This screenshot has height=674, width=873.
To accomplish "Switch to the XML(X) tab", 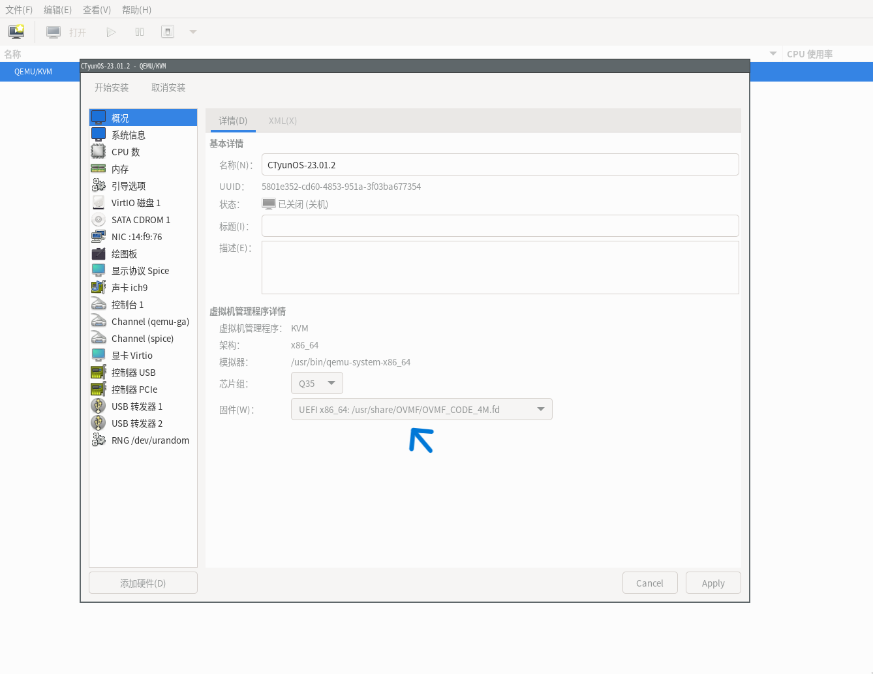I will click(283, 121).
